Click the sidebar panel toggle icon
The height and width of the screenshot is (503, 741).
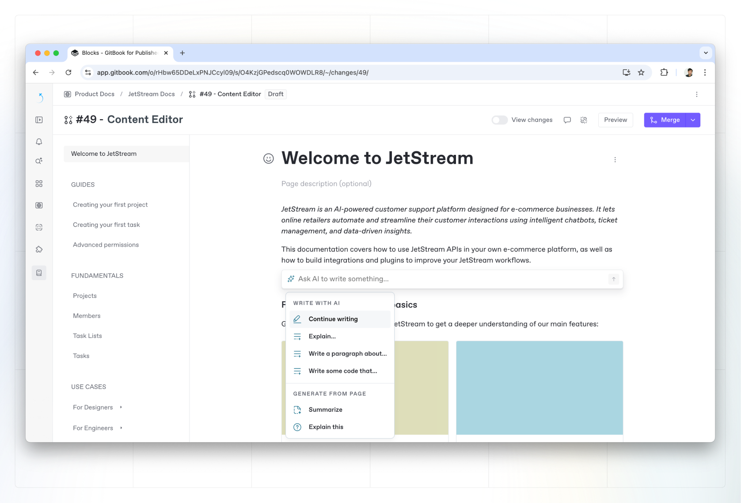click(39, 120)
